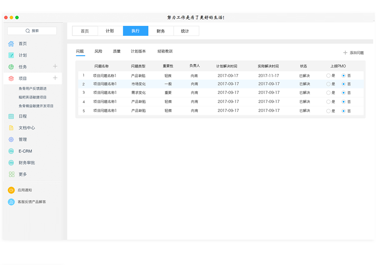
Task: Switch to the 财务 top tab
Action: click(161, 31)
